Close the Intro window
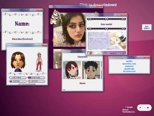The height and width of the screenshot is (116, 154). (44, 45)
